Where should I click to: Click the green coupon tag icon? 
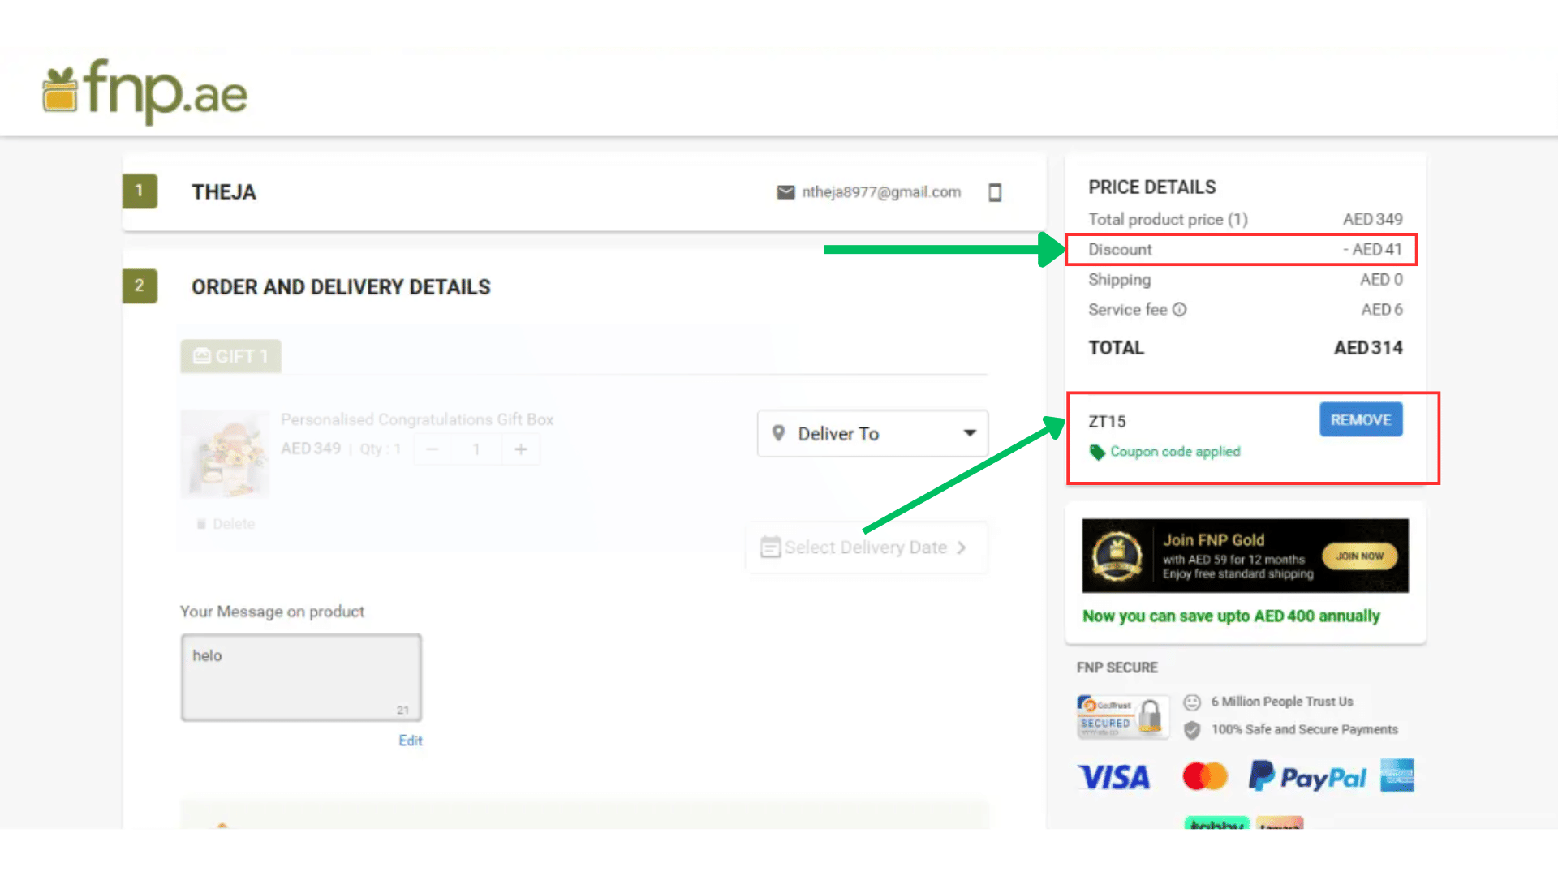[x=1097, y=452]
